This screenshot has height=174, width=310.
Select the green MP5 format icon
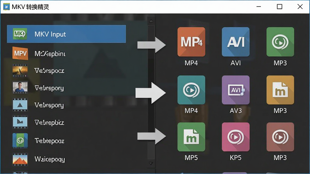coord(191,137)
